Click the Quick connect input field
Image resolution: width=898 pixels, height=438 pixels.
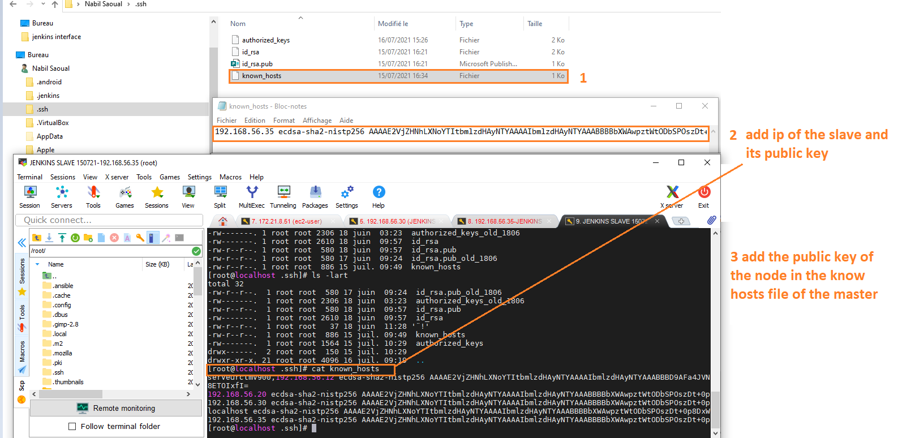click(x=109, y=220)
